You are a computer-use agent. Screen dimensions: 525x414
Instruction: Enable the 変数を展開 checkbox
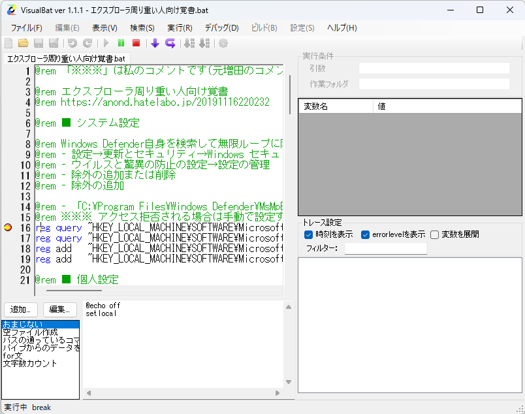pyautogui.click(x=434, y=235)
